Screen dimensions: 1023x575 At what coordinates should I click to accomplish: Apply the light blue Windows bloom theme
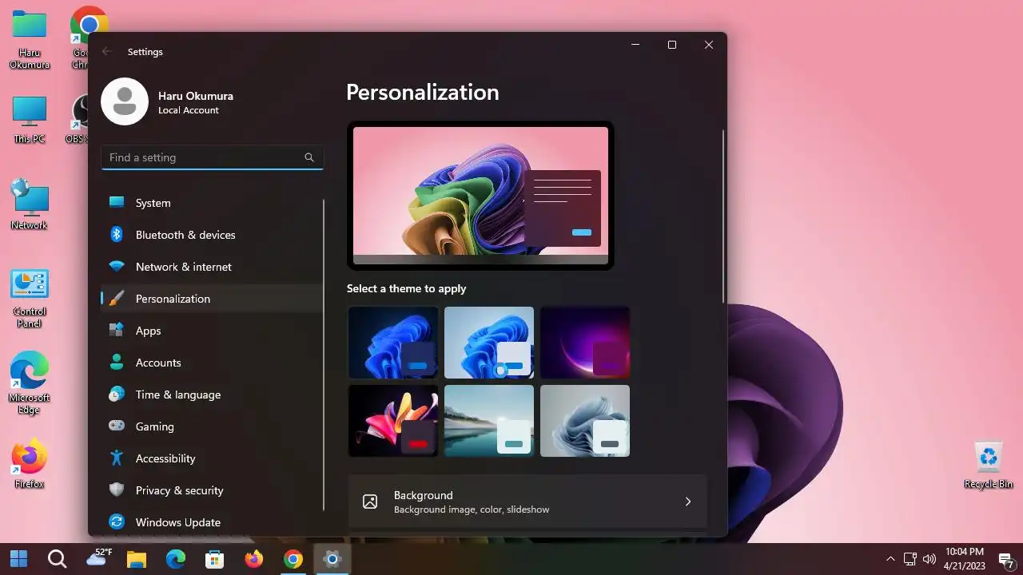pos(489,343)
